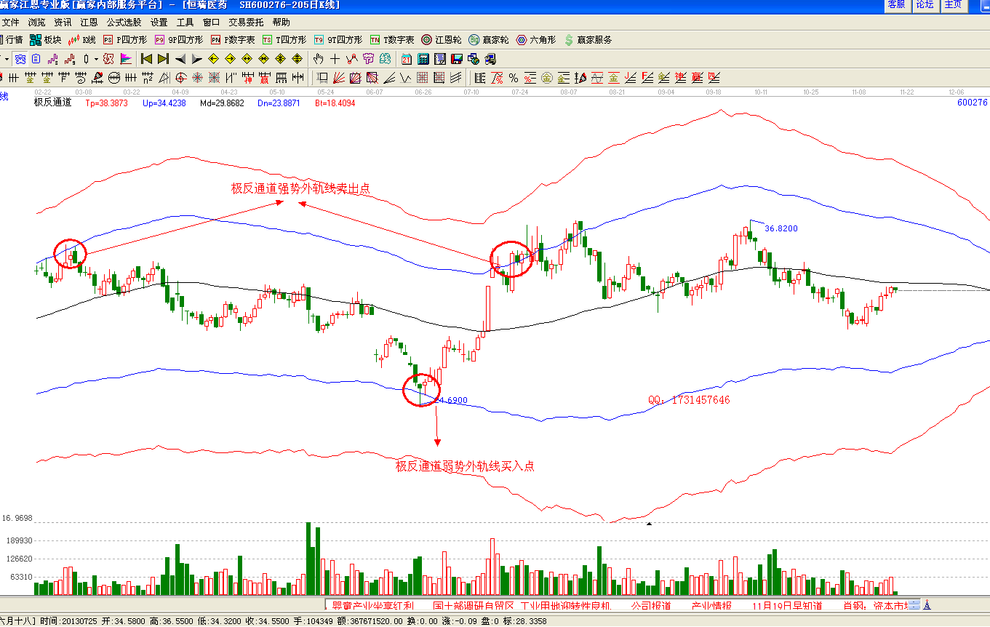990x627 pixels.
Task: Open the 公司报道 news ticker link
Action: pos(650,605)
